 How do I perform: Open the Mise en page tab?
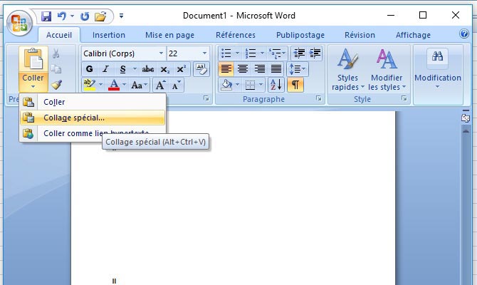tap(169, 35)
